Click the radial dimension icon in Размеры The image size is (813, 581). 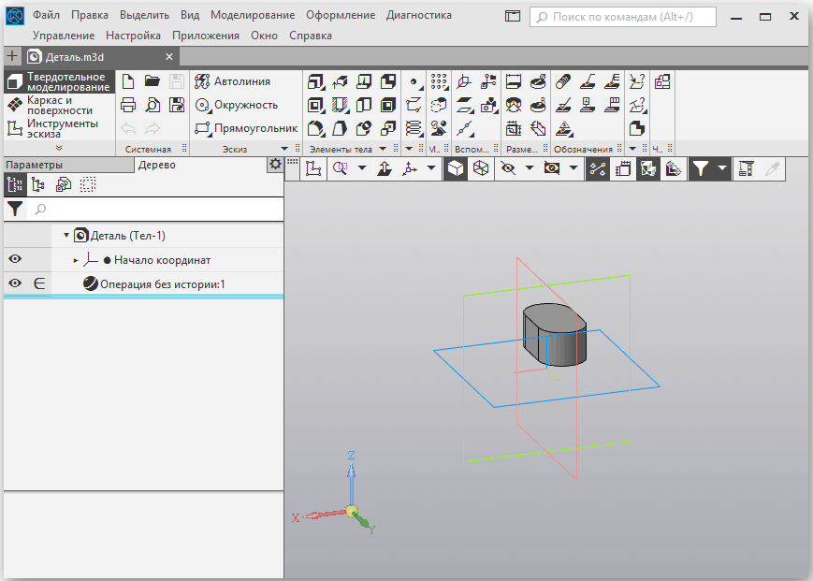pyautogui.click(x=538, y=105)
